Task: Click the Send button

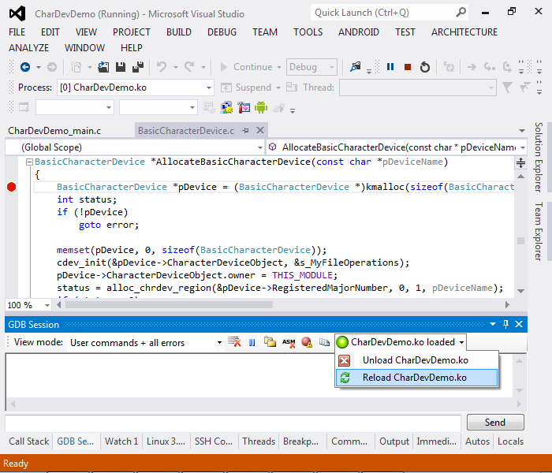Action: 495,422
